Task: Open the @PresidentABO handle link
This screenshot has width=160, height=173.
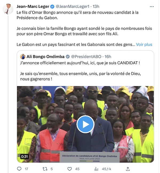Action: pyautogui.click(x=86, y=57)
